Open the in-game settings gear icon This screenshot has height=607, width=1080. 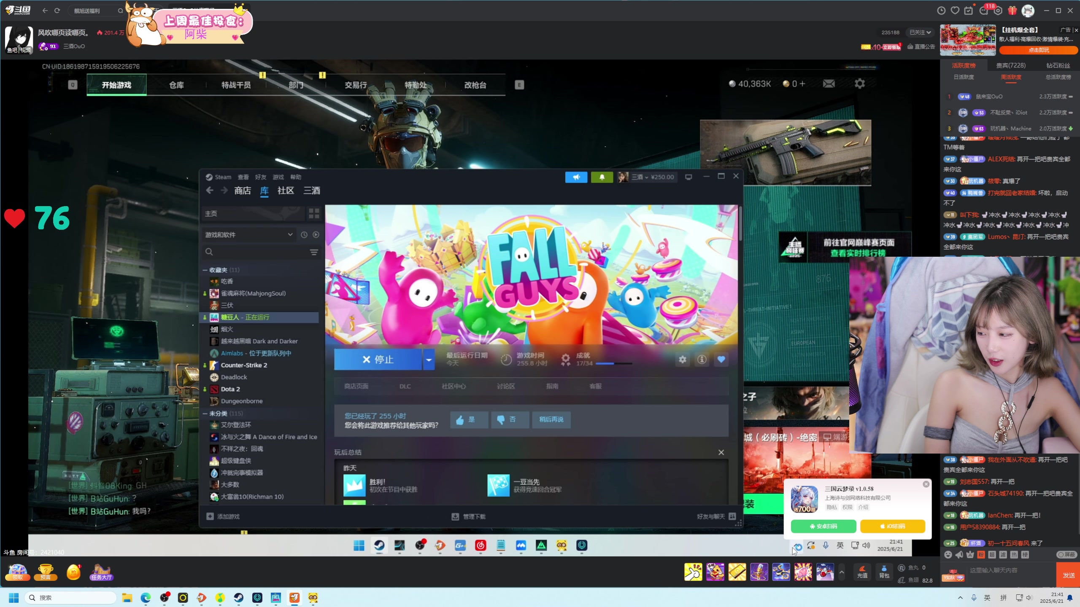860,84
